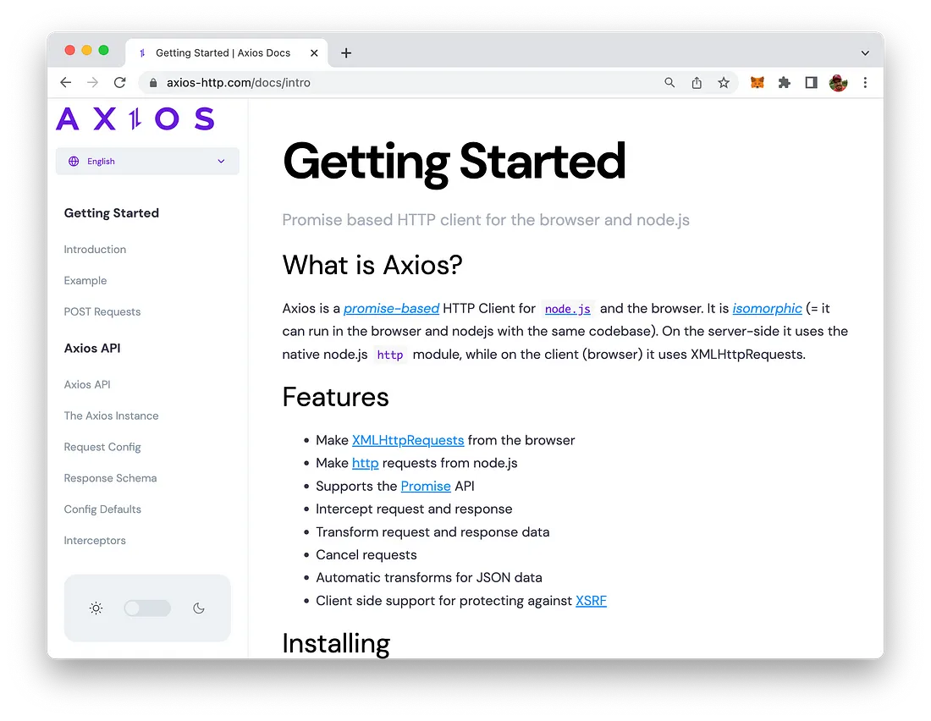The width and height of the screenshot is (931, 721).
Task: Click the moon dark mode icon
Action: (x=199, y=608)
